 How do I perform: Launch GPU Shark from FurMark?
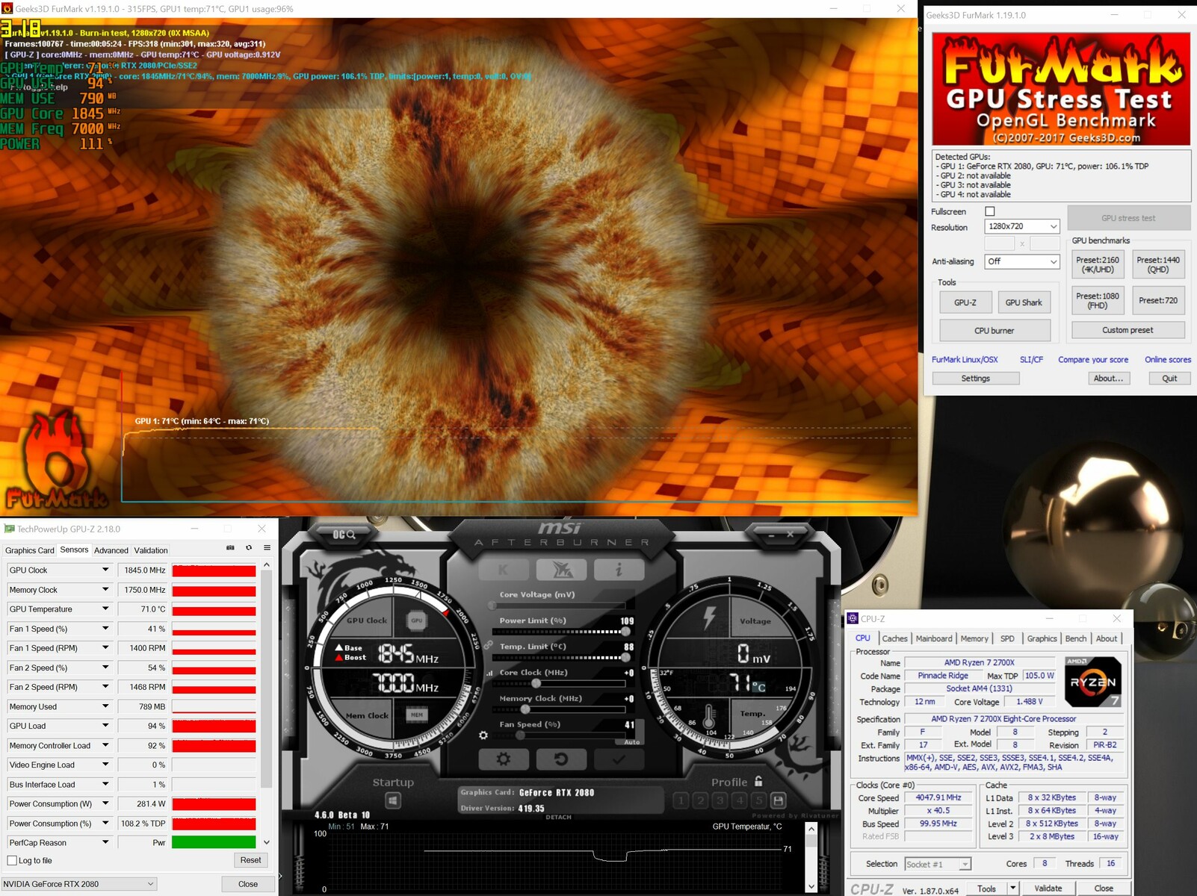(1024, 302)
